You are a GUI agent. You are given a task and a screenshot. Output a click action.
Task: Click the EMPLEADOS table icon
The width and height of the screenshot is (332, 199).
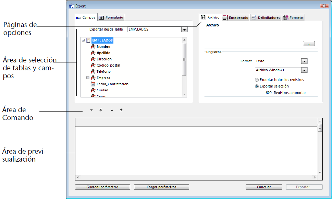point(88,40)
